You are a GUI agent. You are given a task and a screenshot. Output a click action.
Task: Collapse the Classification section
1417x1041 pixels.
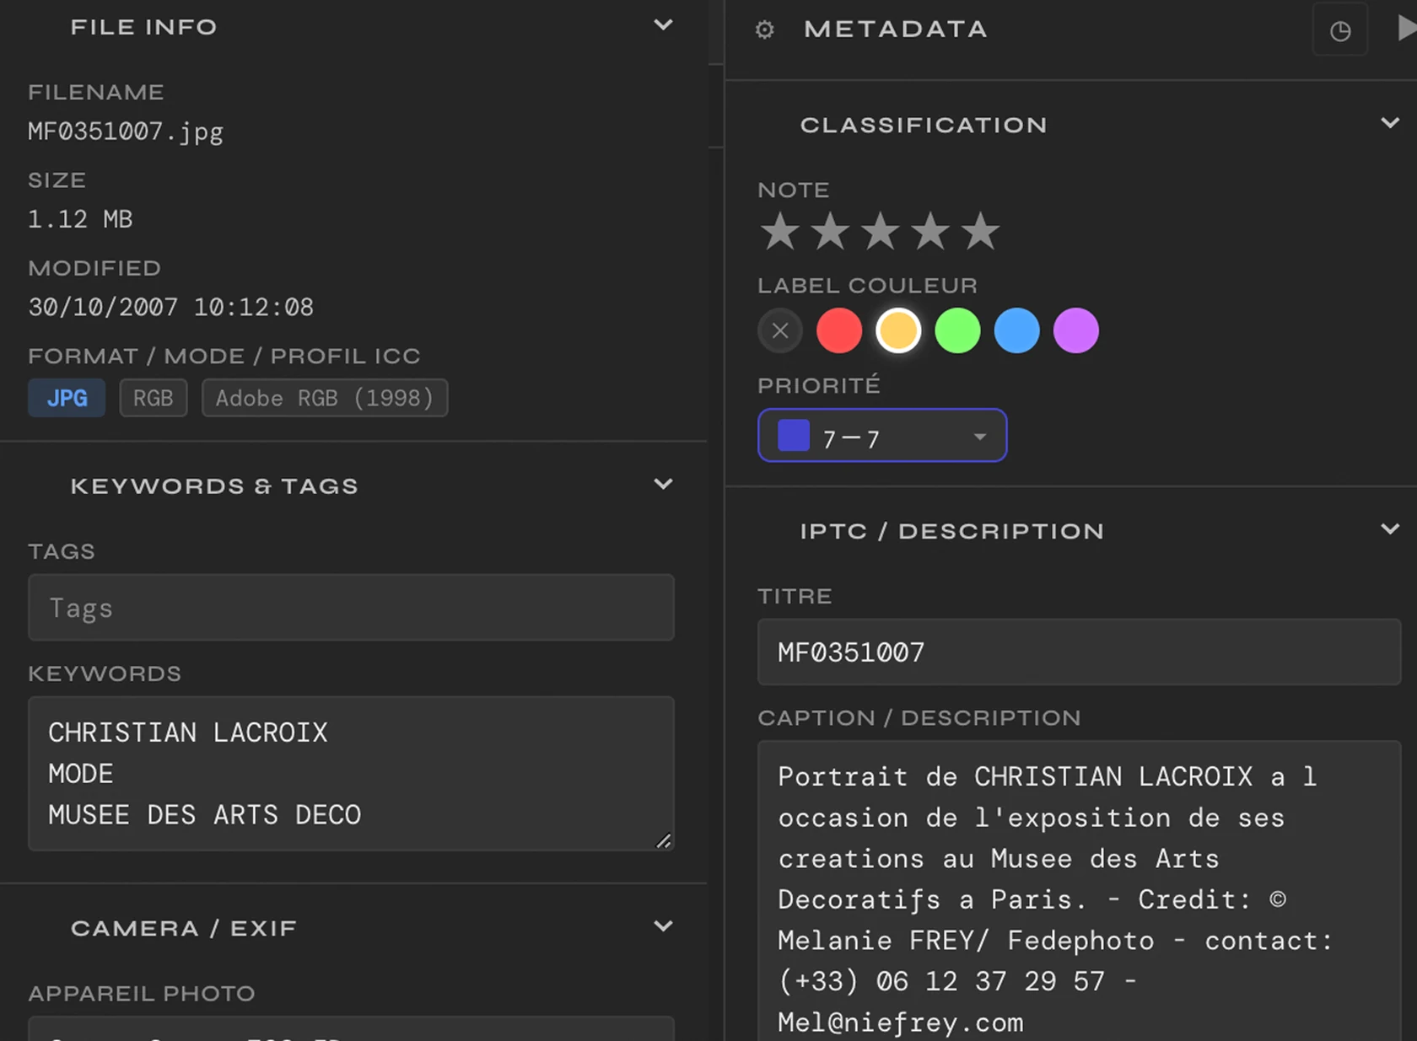coord(1390,123)
